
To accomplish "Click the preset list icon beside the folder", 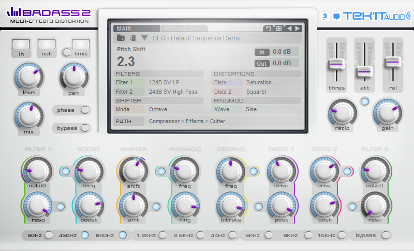I will point(132,38).
